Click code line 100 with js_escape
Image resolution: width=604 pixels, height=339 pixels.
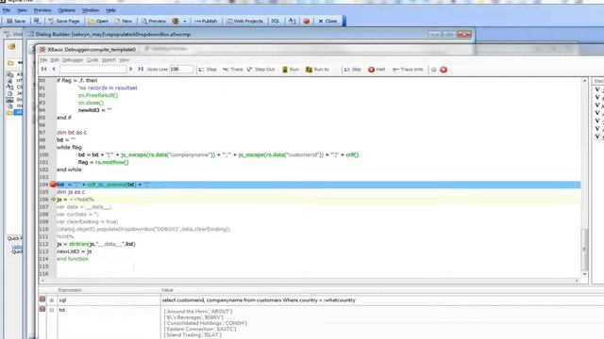(218, 154)
